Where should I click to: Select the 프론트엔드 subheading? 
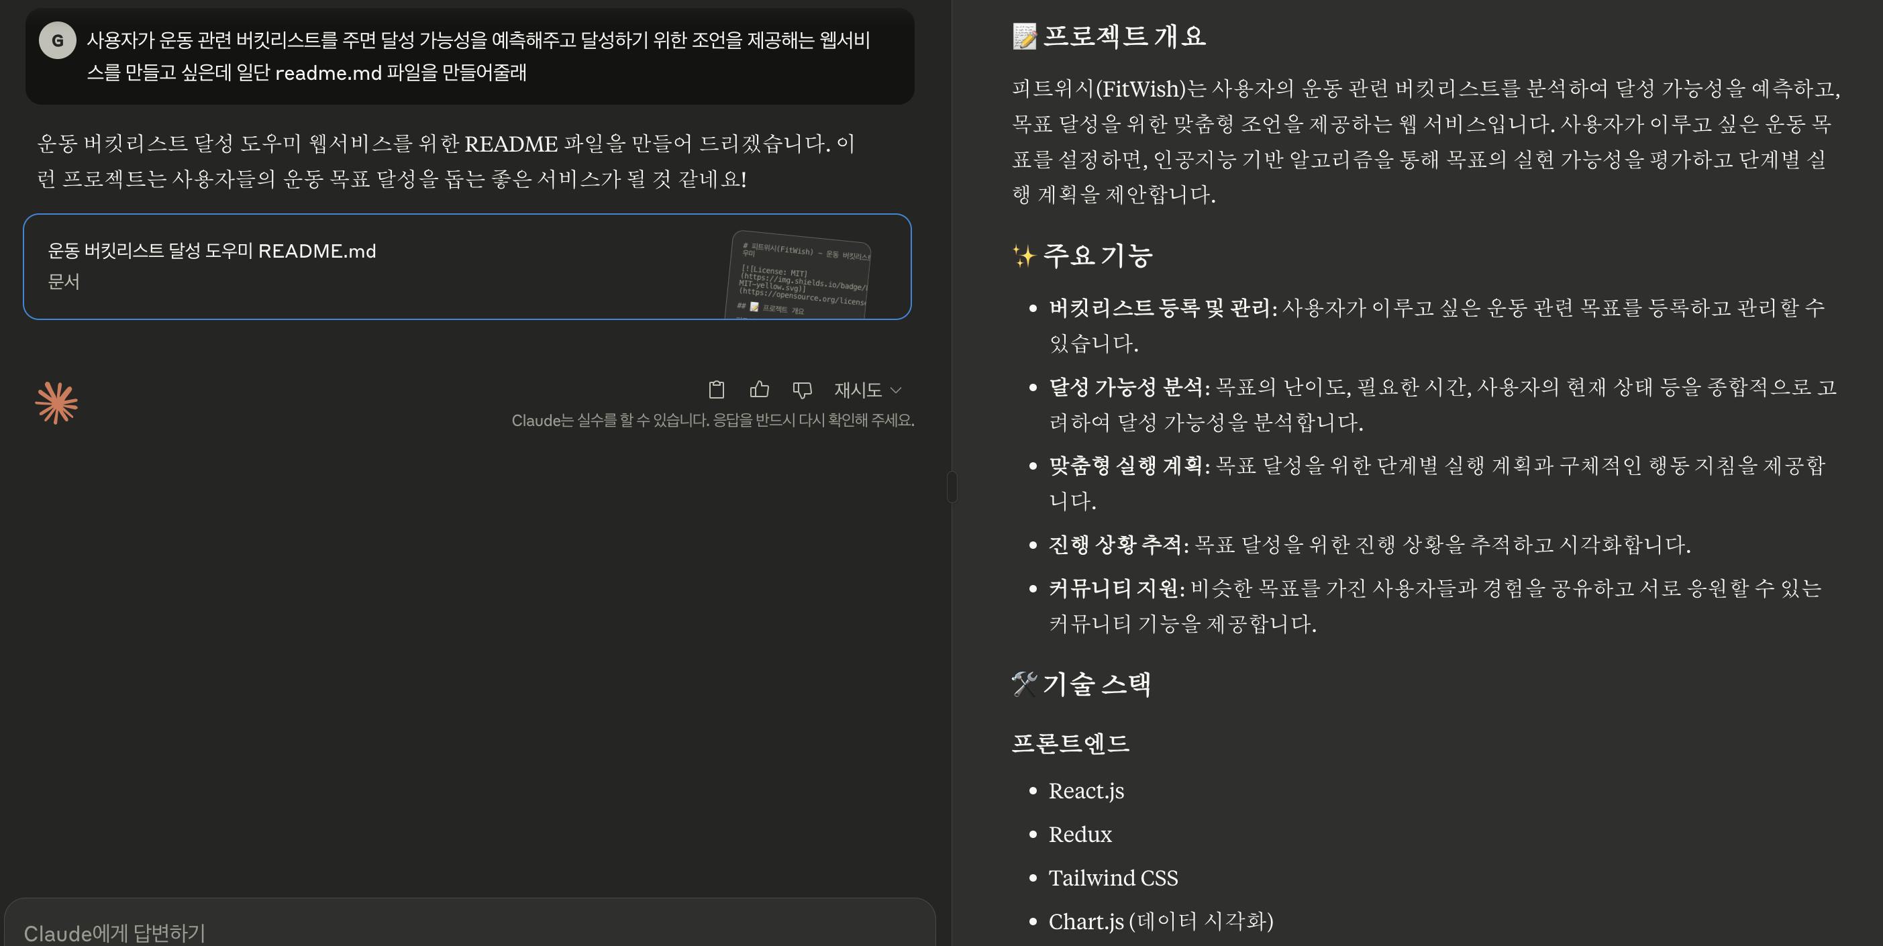pyautogui.click(x=1070, y=743)
